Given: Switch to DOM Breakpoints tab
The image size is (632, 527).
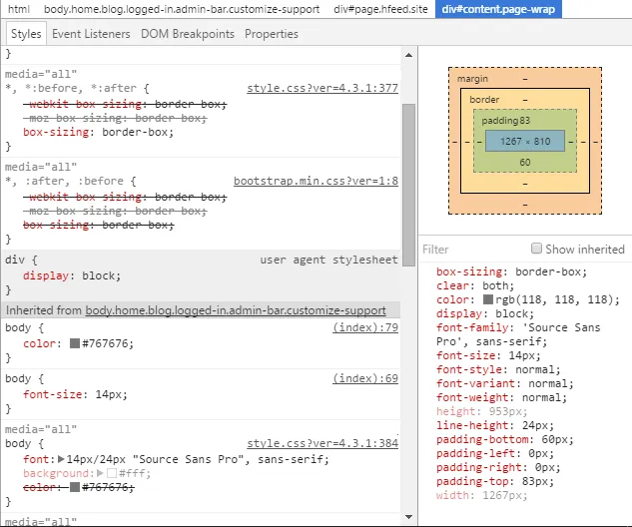Looking at the screenshot, I should click(x=188, y=34).
